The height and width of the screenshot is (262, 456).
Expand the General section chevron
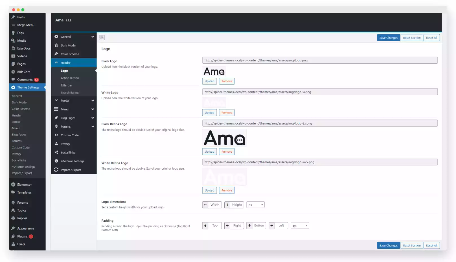(93, 37)
